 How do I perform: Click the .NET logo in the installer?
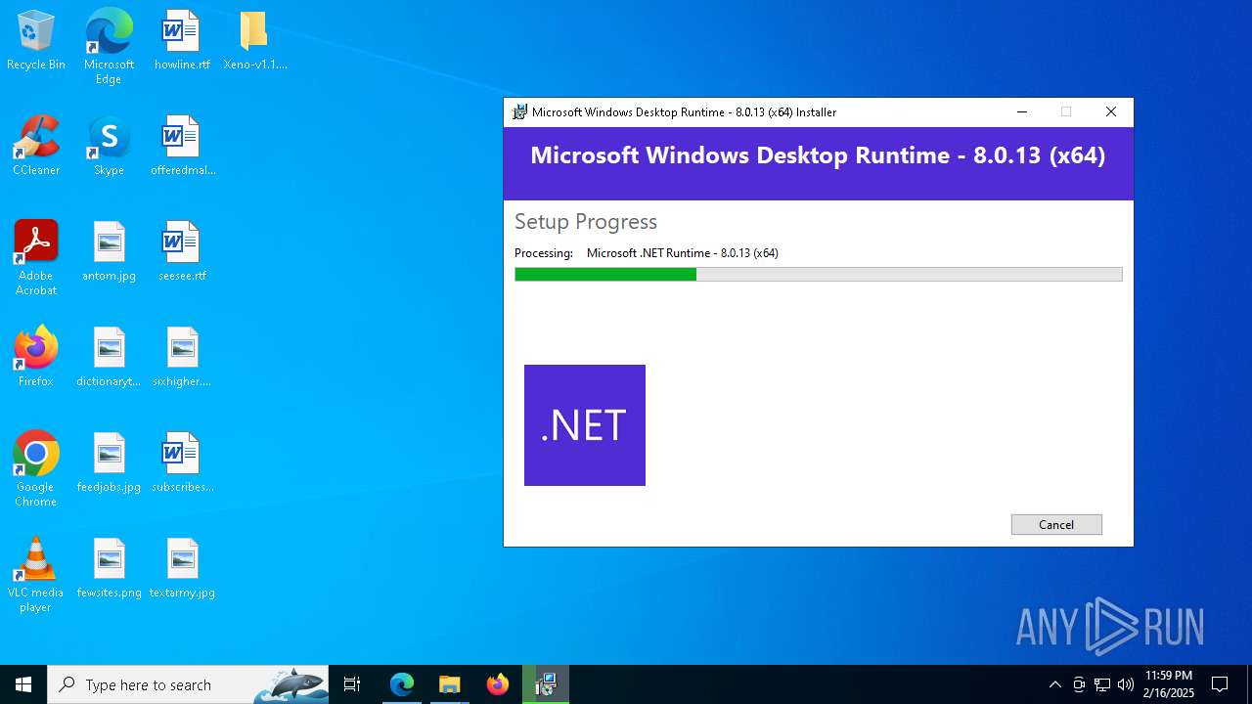(x=585, y=425)
